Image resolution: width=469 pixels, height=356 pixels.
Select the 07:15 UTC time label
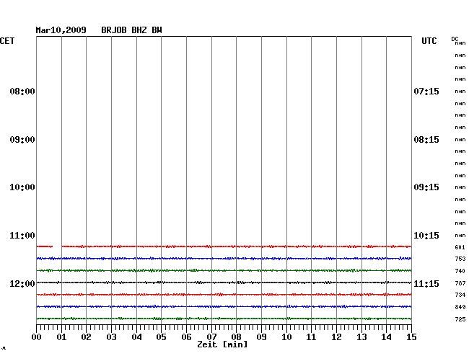(426, 92)
